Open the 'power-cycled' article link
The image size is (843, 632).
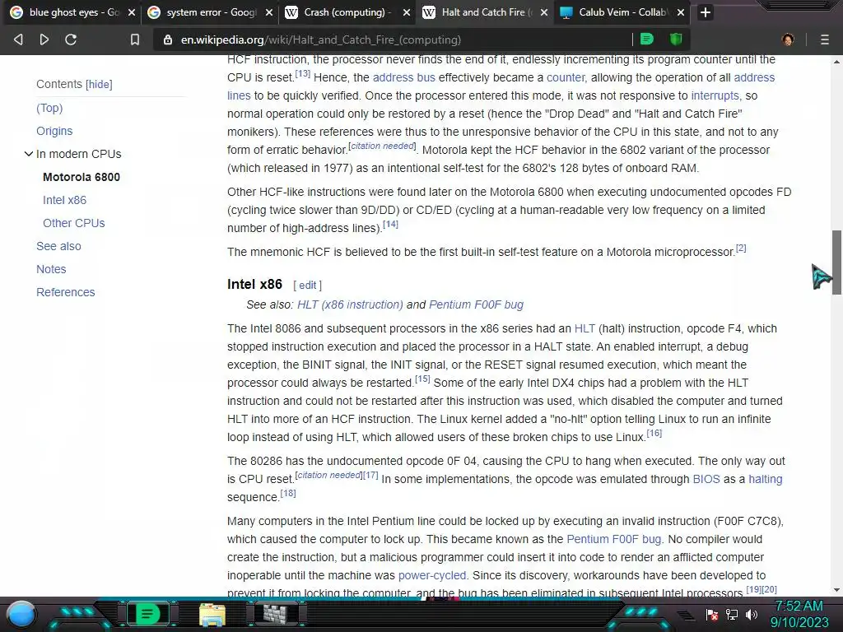pos(432,575)
